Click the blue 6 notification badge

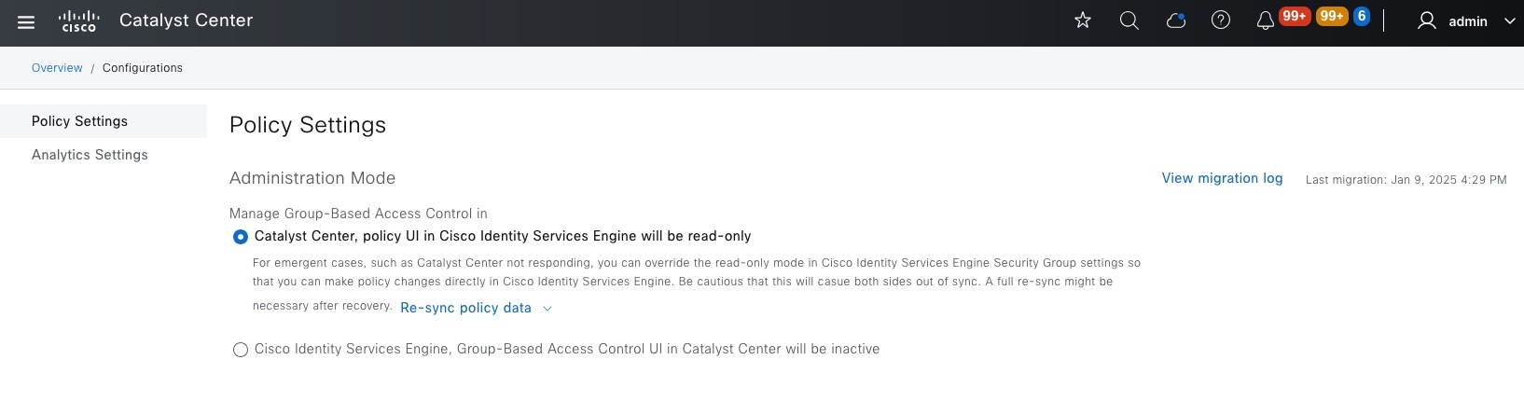point(1361,16)
